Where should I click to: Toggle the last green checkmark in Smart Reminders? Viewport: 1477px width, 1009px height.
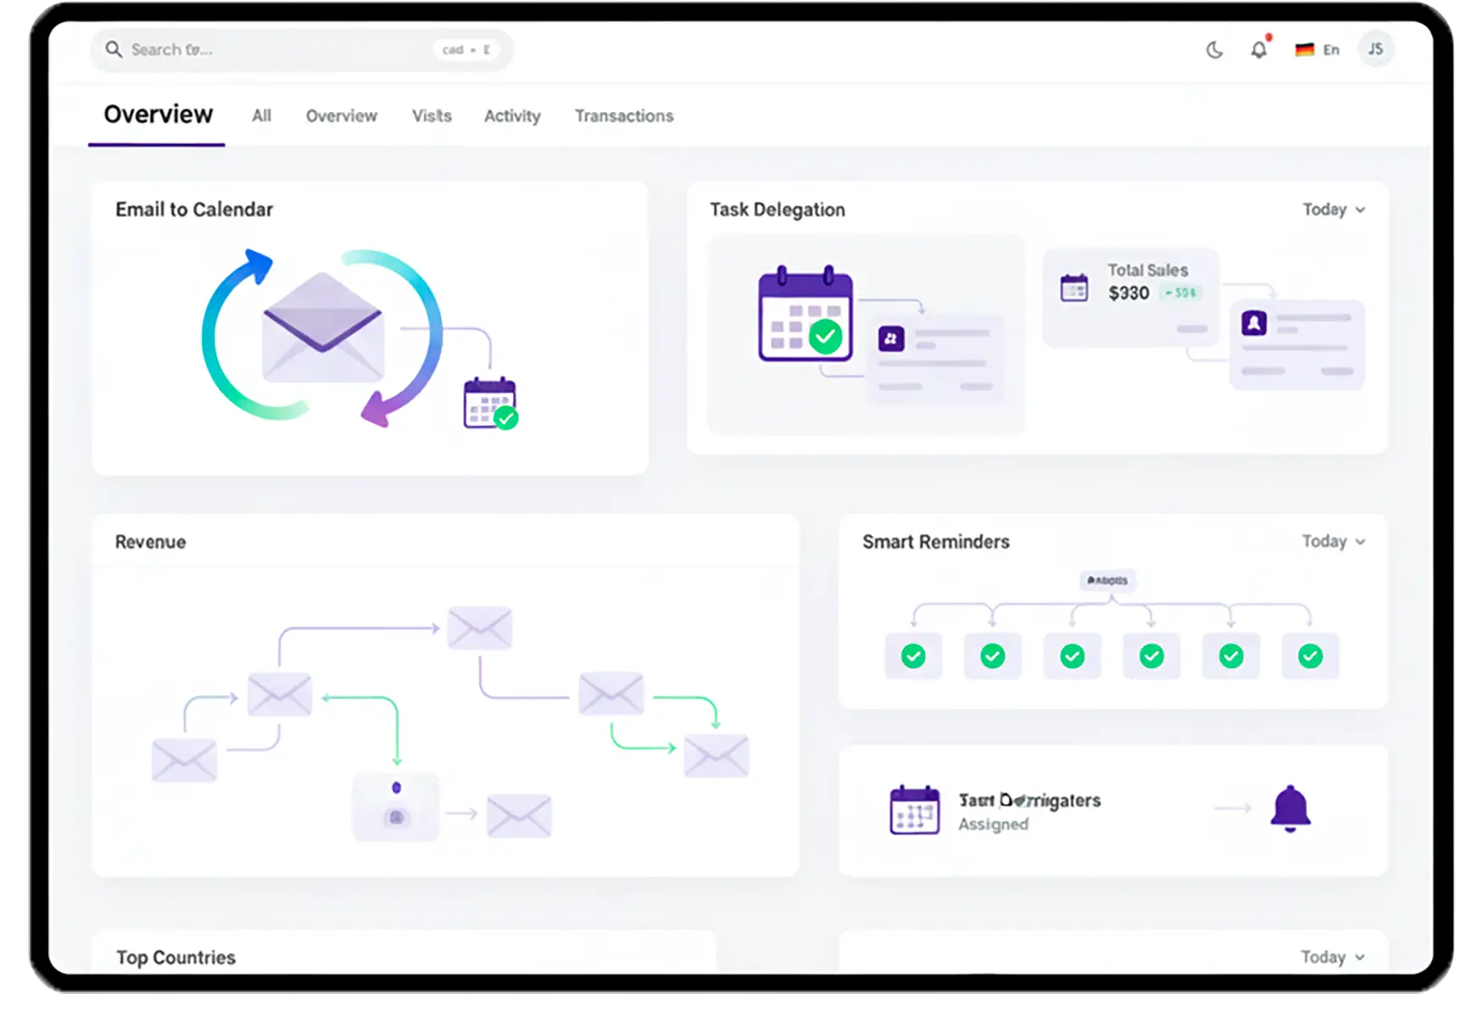click(1310, 656)
